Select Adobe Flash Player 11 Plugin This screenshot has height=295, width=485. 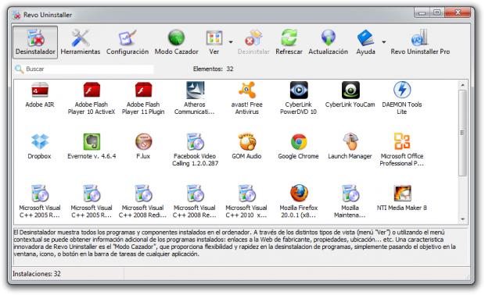(143, 99)
